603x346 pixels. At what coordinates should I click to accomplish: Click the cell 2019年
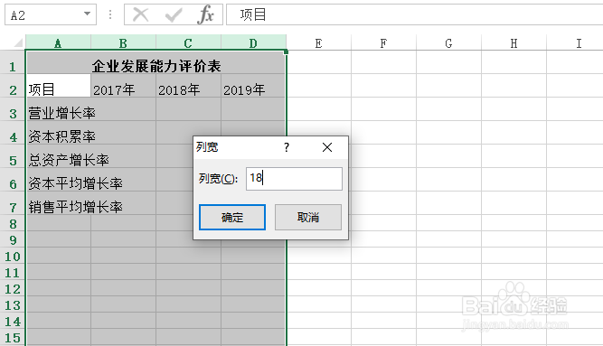(253, 86)
